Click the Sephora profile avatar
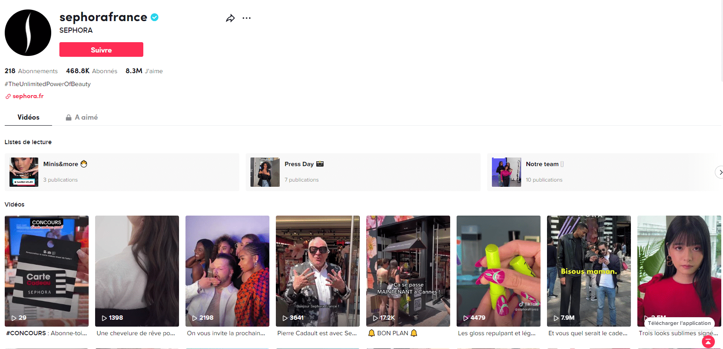 (28, 33)
